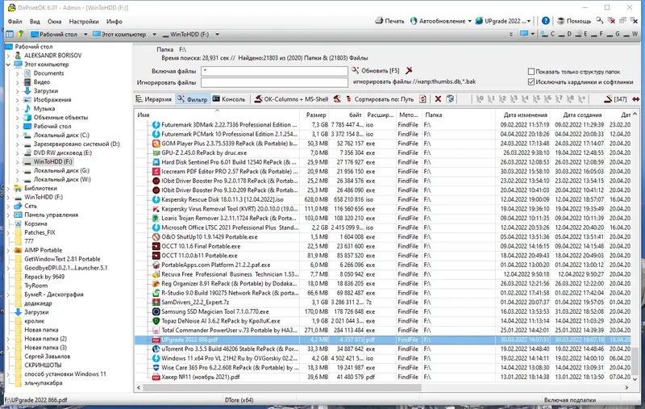Click the Дата изменения column header
Screen dimensions: 645x409
(x=523, y=115)
